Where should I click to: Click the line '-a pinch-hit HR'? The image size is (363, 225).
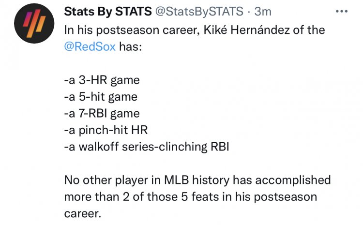coord(106,130)
